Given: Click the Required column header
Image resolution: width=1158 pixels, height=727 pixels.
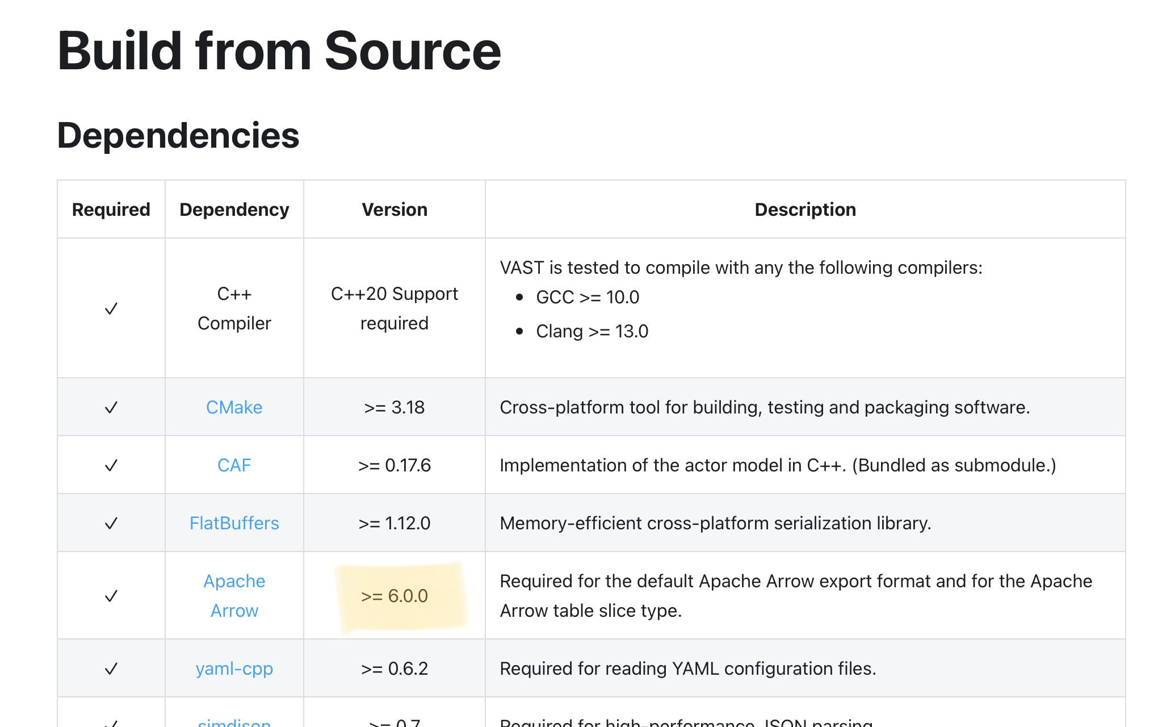Looking at the screenshot, I should pos(111,210).
